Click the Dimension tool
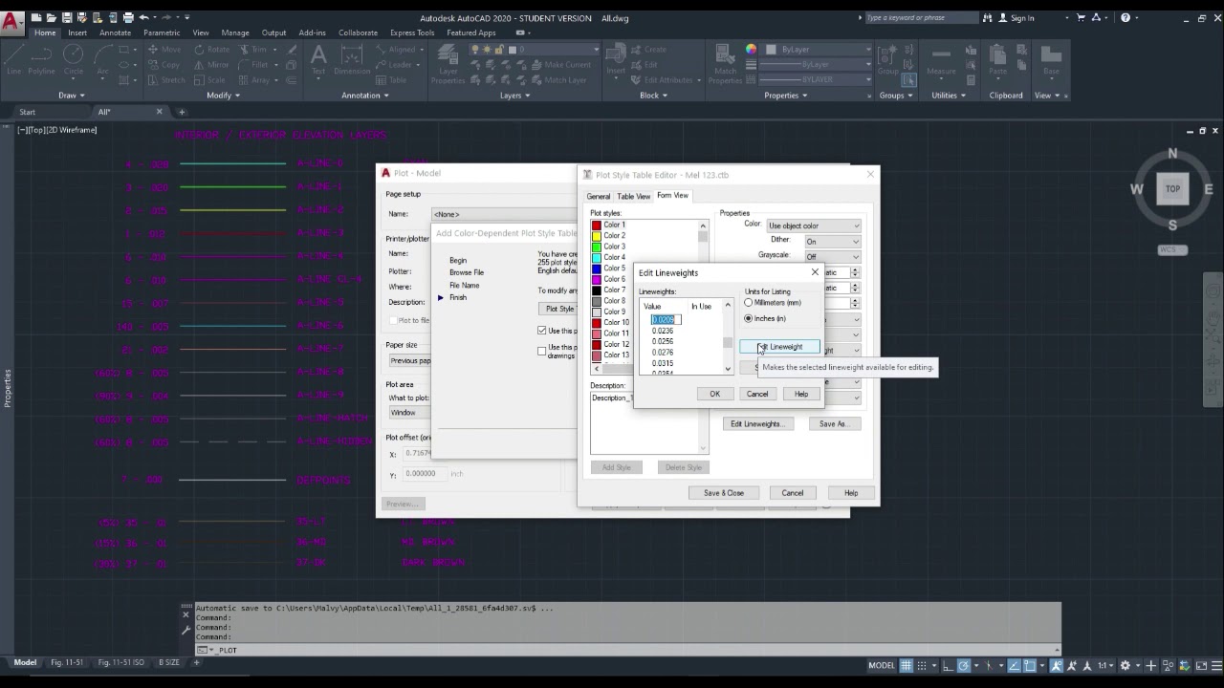Screen dimensions: 1224x688 (x=352, y=57)
